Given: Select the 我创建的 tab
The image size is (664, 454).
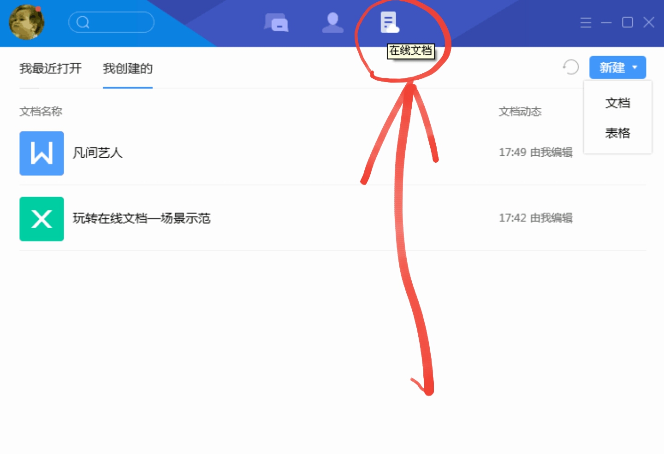Looking at the screenshot, I should click(127, 69).
